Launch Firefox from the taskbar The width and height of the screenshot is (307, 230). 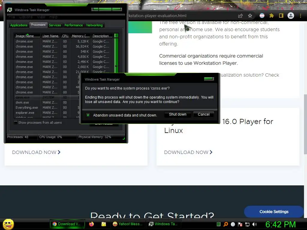(x=91, y=224)
